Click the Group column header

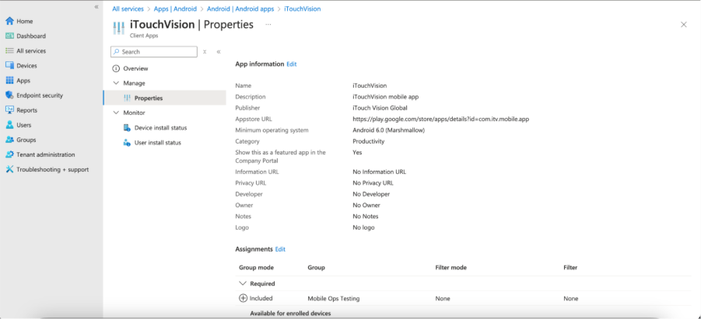pyautogui.click(x=316, y=268)
